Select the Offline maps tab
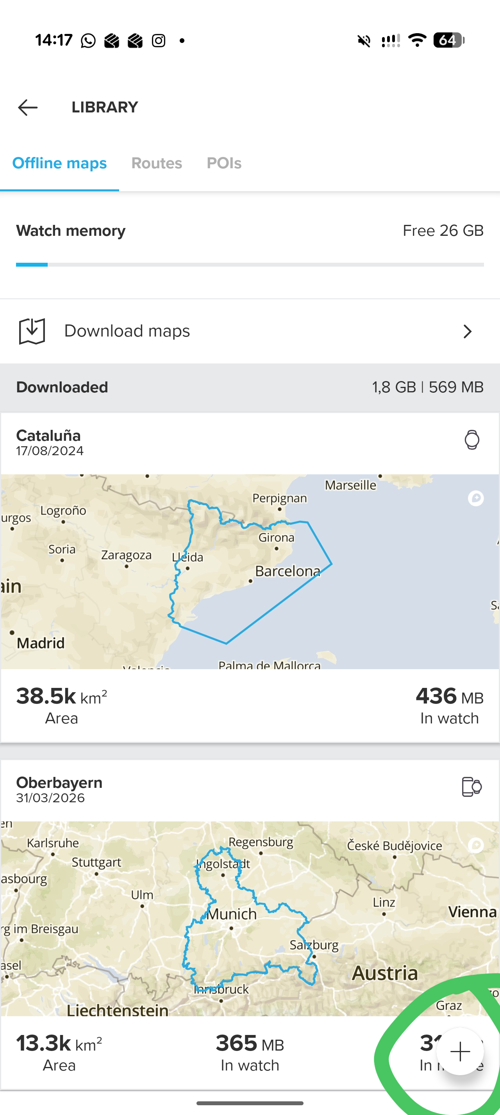The width and height of the screenshot is (500, 1115). [59, 163]
